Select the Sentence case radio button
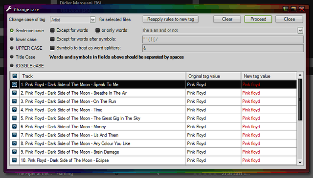 [x=12, y=30]
